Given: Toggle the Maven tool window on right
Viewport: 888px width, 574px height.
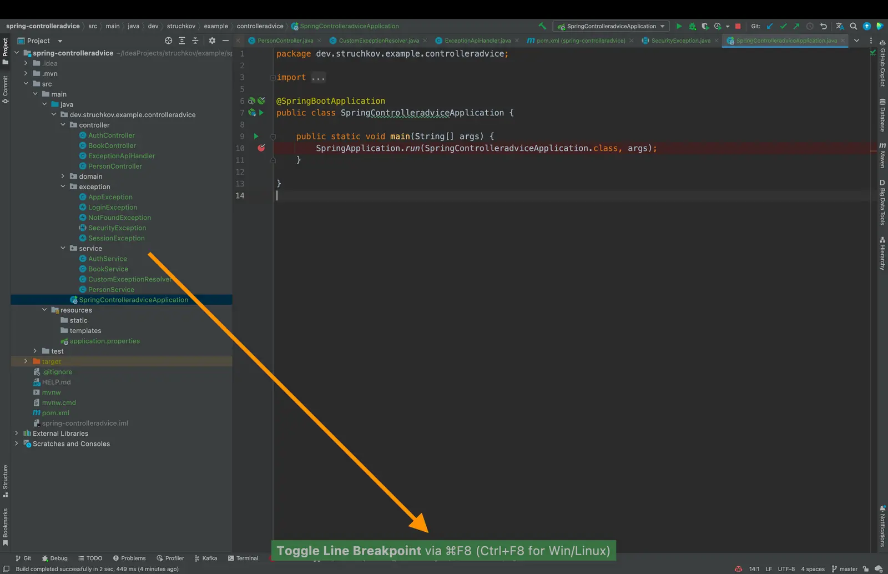Looking at the screenshot, I should [x=882, y=155].
